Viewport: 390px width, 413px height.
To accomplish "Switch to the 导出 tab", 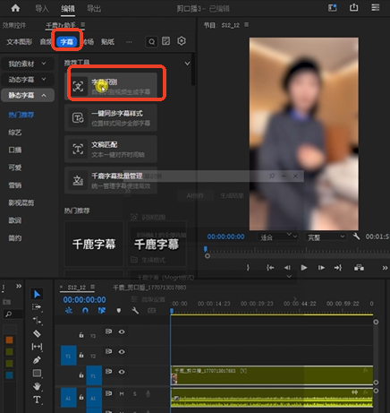I will point(94,8).
